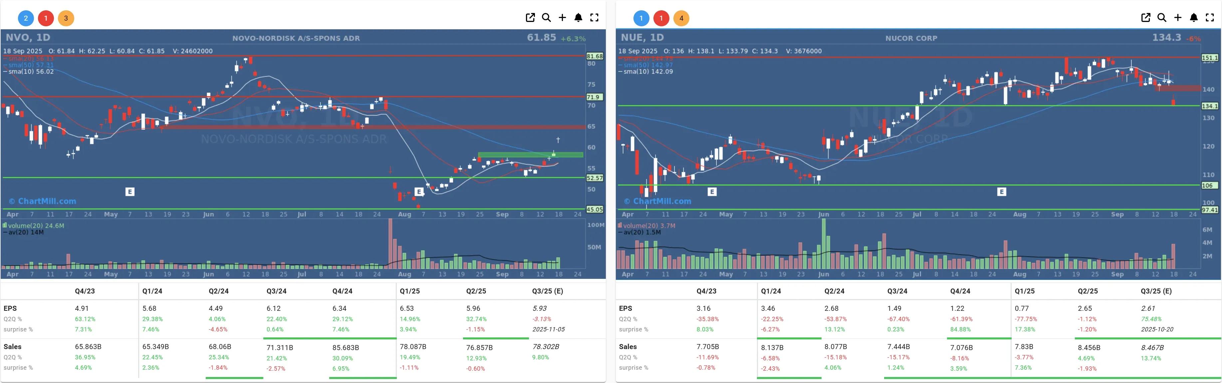Click sma(50) 142.97 legend on NUE chart
Image resolution: width=1222 pixels, height=383 pixels.
point(646,65)
